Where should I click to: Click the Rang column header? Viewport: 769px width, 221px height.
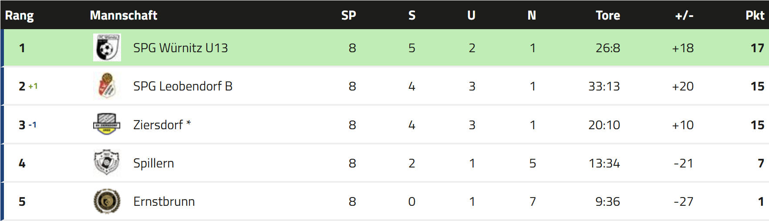coord(19,15)
